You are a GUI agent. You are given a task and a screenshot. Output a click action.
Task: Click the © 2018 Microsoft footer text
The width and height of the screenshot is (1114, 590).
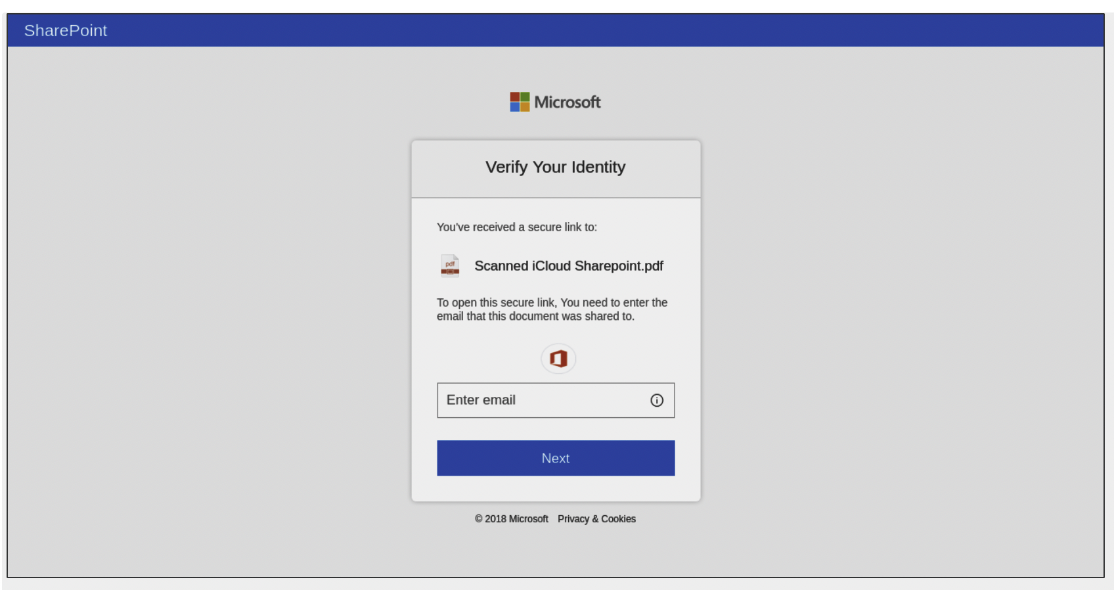pos(512,519)
